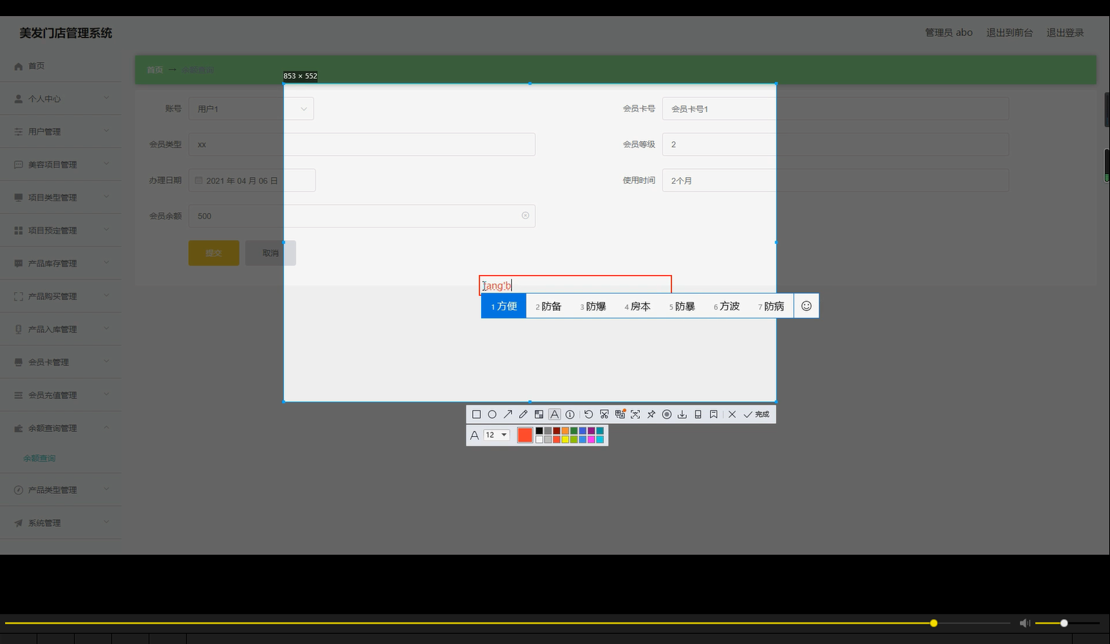Click the paper plane icon beside 系统管理
This screenshot has height=644, width=1110.
(x=18, y=523)
